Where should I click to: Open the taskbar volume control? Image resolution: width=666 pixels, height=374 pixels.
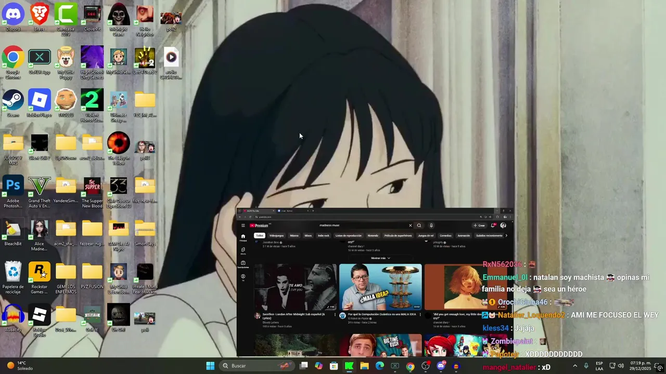coord(621,366)
